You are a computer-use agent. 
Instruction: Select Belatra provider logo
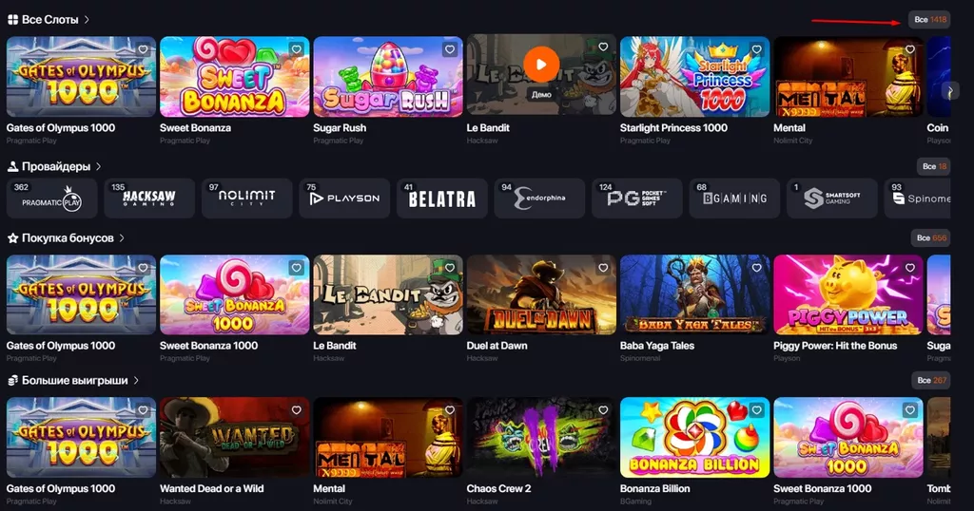(441, 199)
